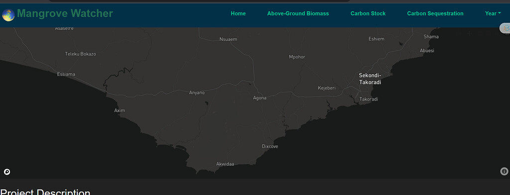Click the Axim town label on the map
The width and height of the screenshot is (510, 195).
120,110
